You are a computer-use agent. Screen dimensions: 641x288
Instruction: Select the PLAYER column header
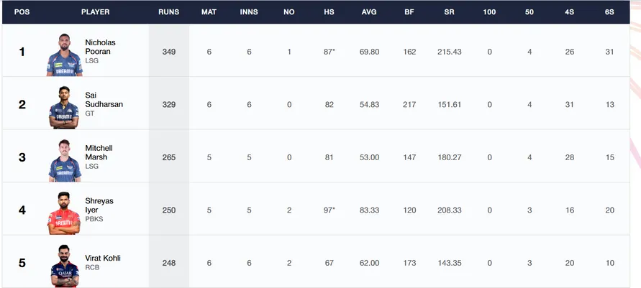[x=95, y=12]
